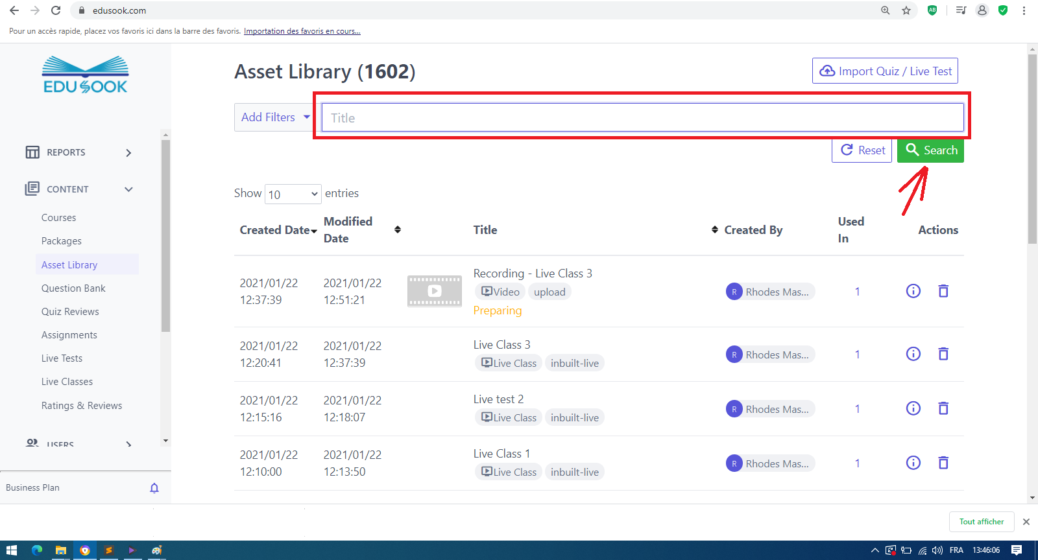Click the info icon for Recording - Live Class 3
This screenshot has width=1038, height=560.
coord(913,291)
